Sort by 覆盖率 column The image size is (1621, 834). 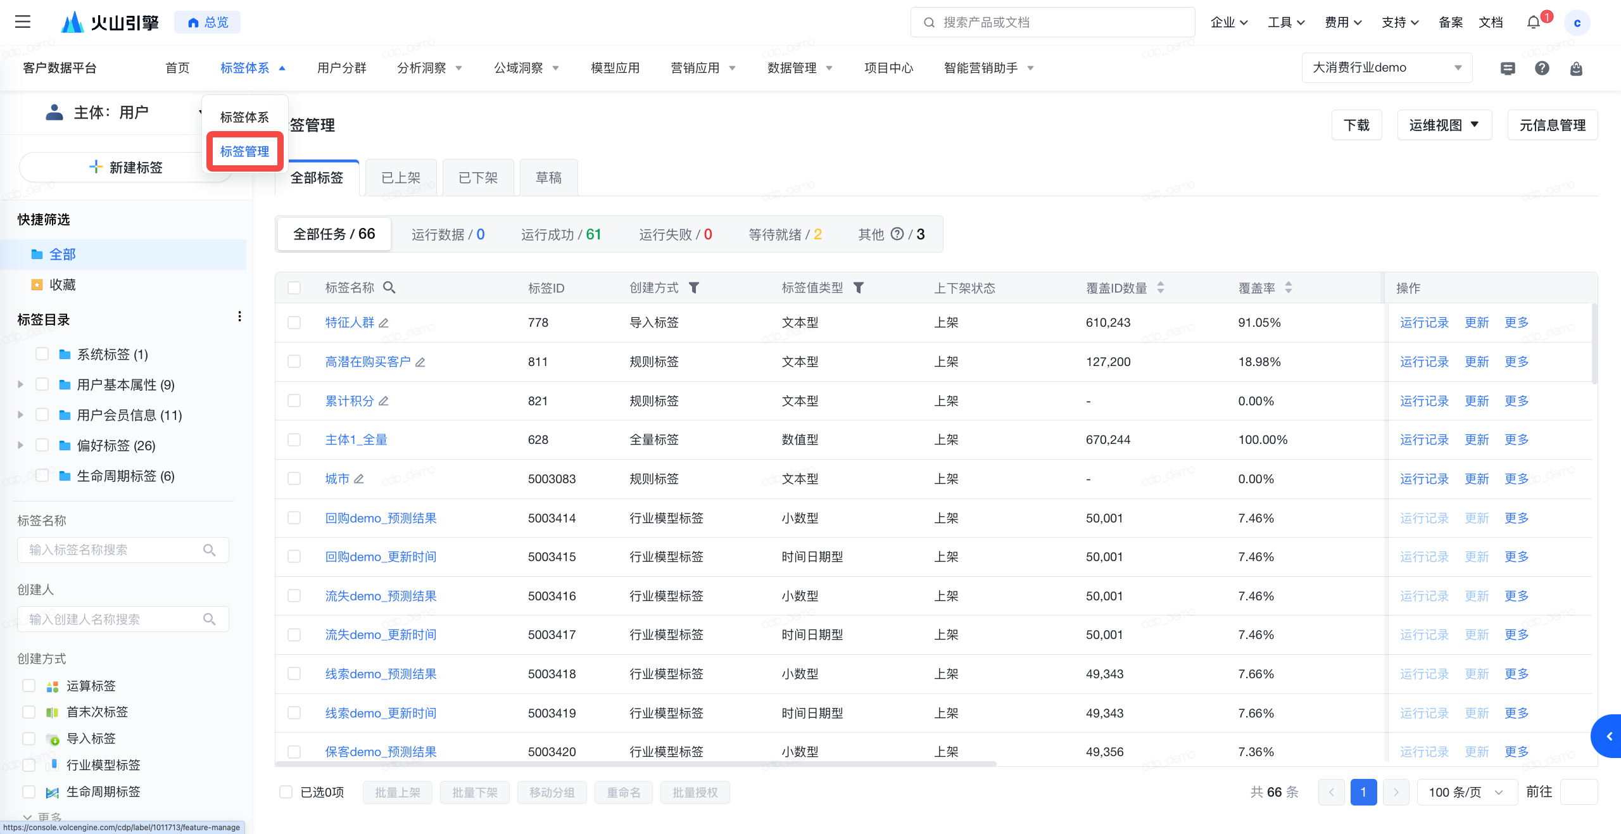(1289, 287)
